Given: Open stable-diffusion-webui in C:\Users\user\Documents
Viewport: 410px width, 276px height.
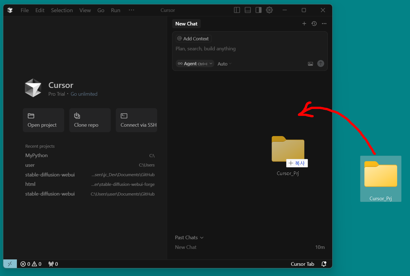Looking at the screenshot, I should pyautogui.click(x=90, y=194).
